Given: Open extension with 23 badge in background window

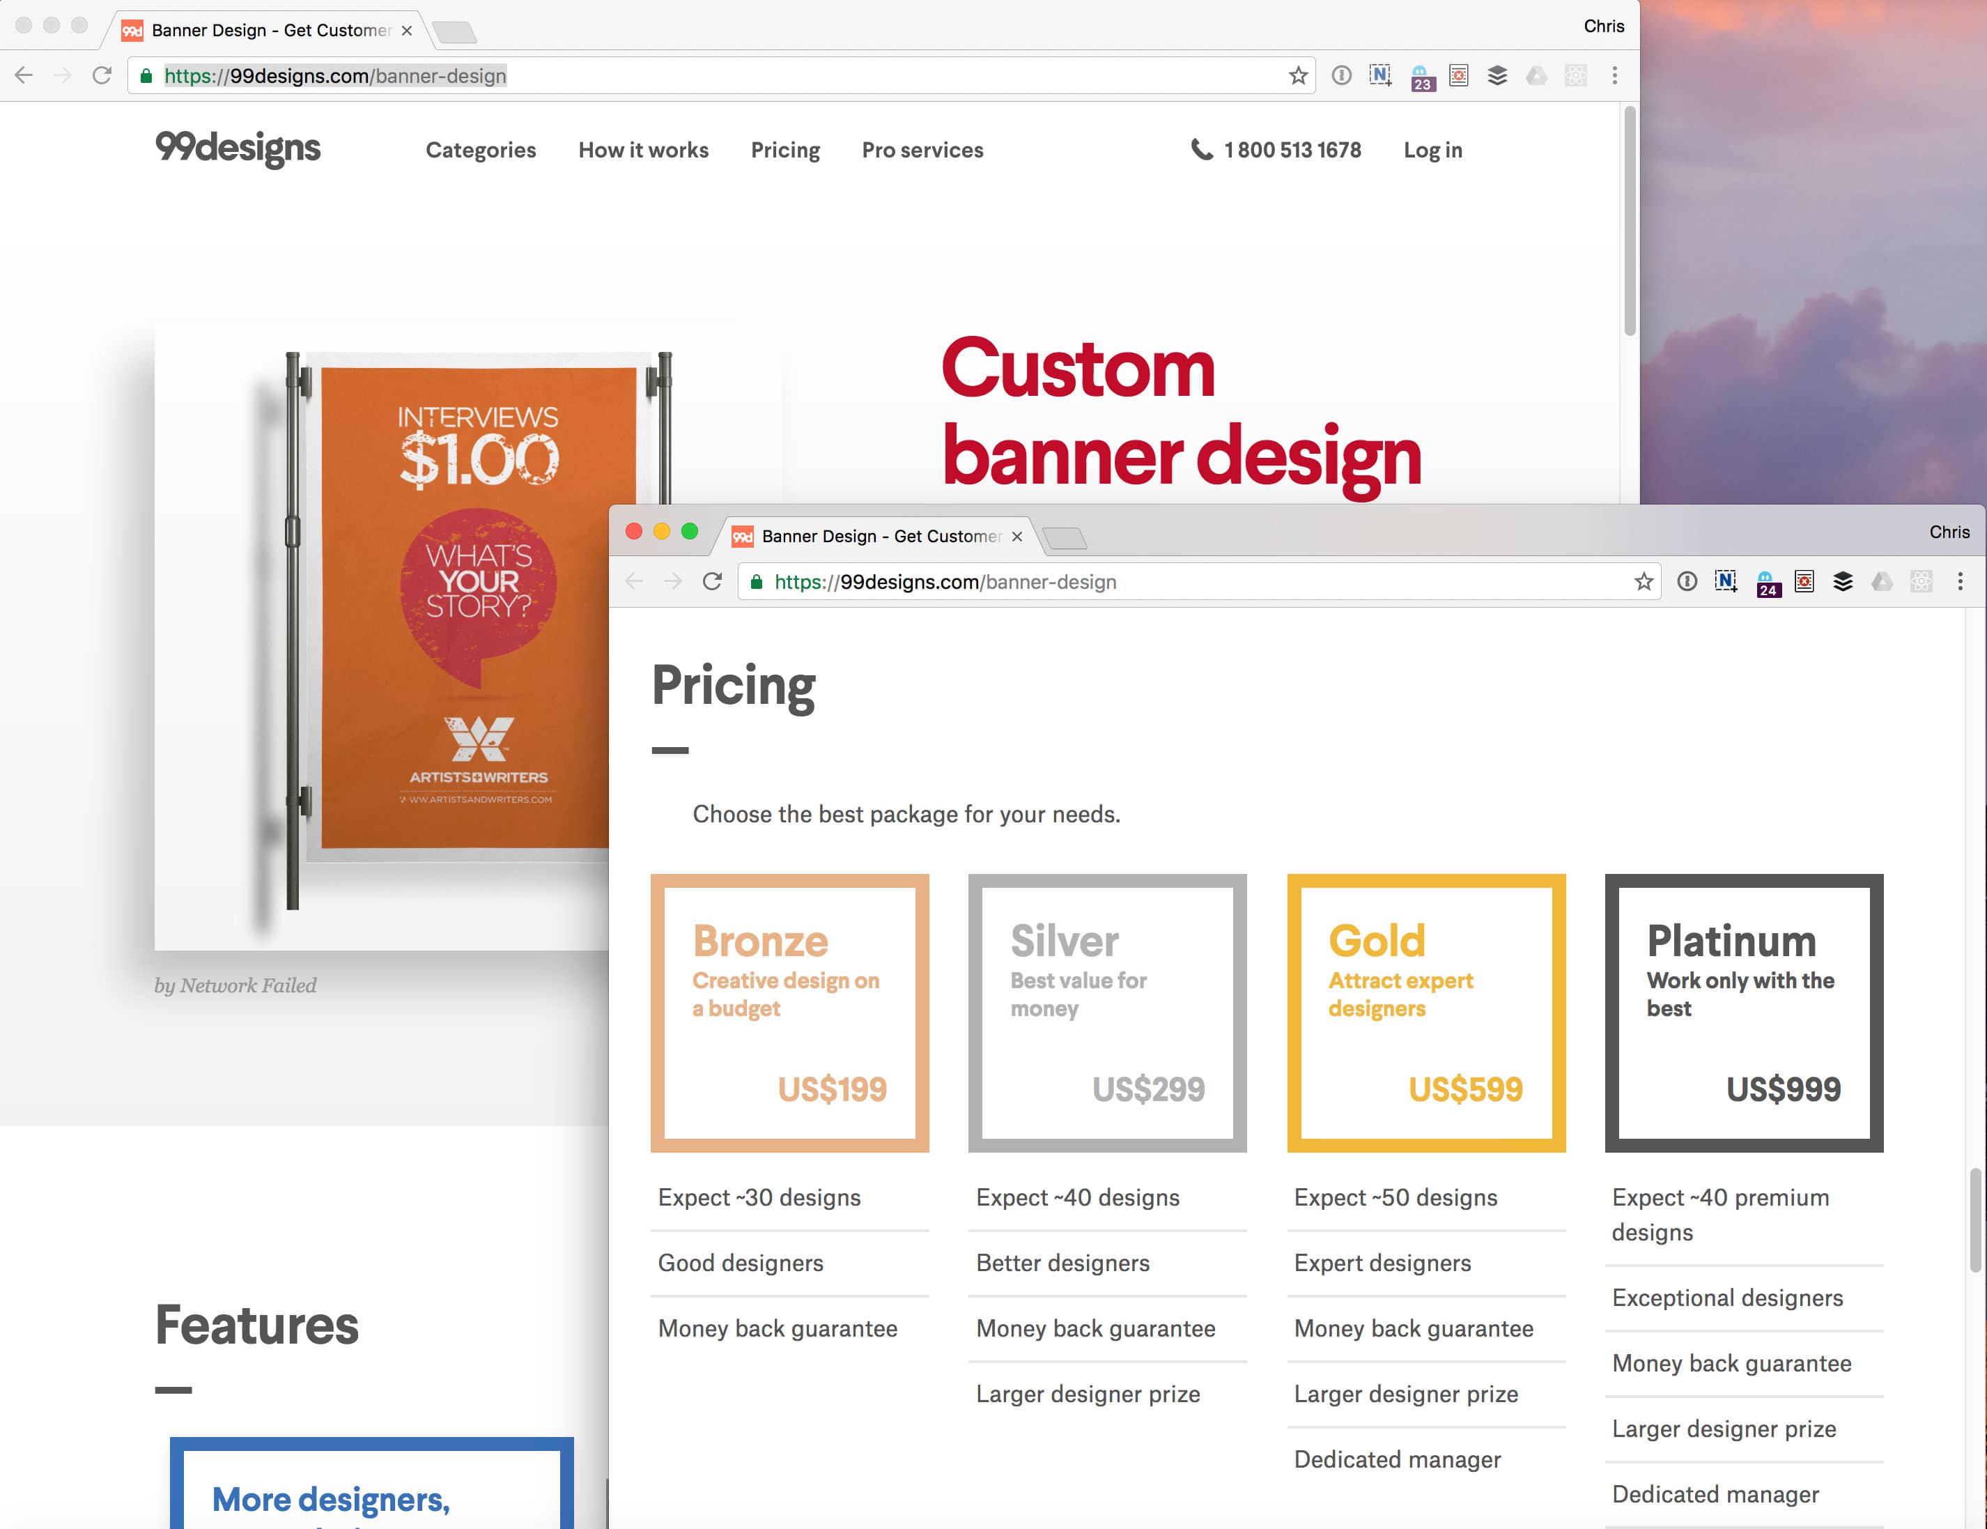Looking at the screenshot, I should (x=1421, y=77).
